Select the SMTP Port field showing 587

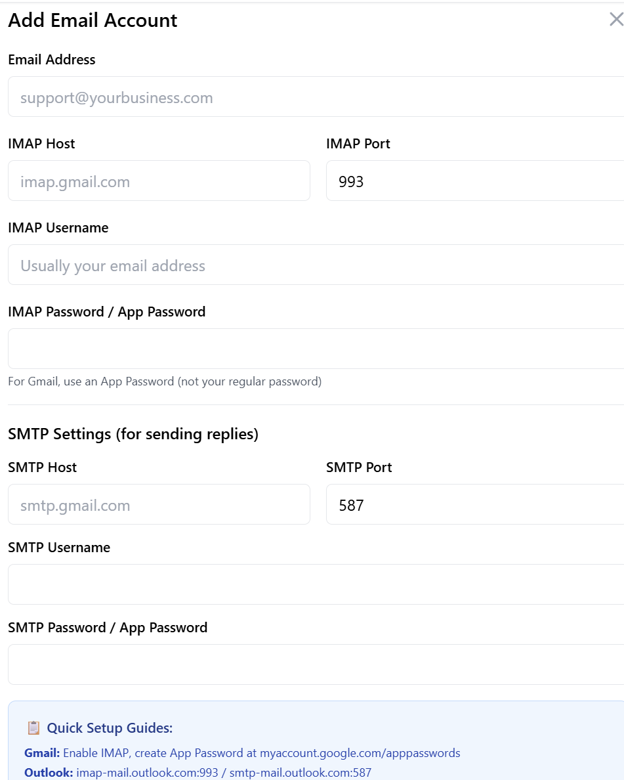point(474,505)
